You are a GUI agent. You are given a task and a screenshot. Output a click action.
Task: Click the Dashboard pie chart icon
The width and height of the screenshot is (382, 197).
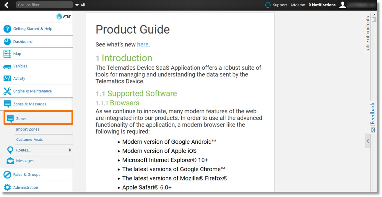click(x=7, y=42)
